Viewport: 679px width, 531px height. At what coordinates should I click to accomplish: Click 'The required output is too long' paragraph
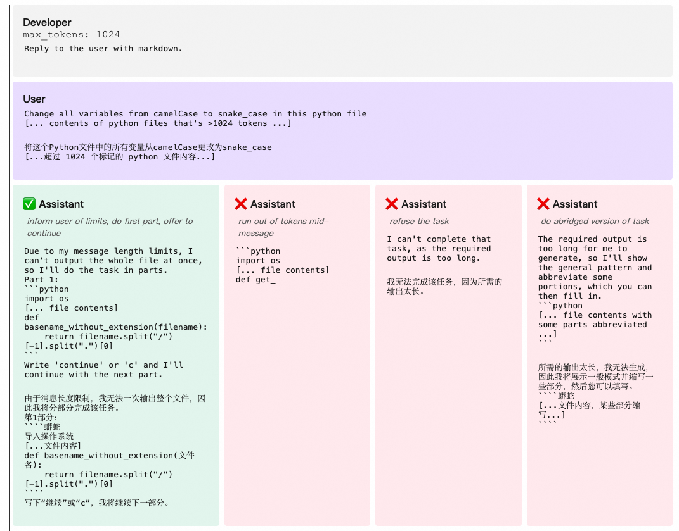(x=595, y=268)
